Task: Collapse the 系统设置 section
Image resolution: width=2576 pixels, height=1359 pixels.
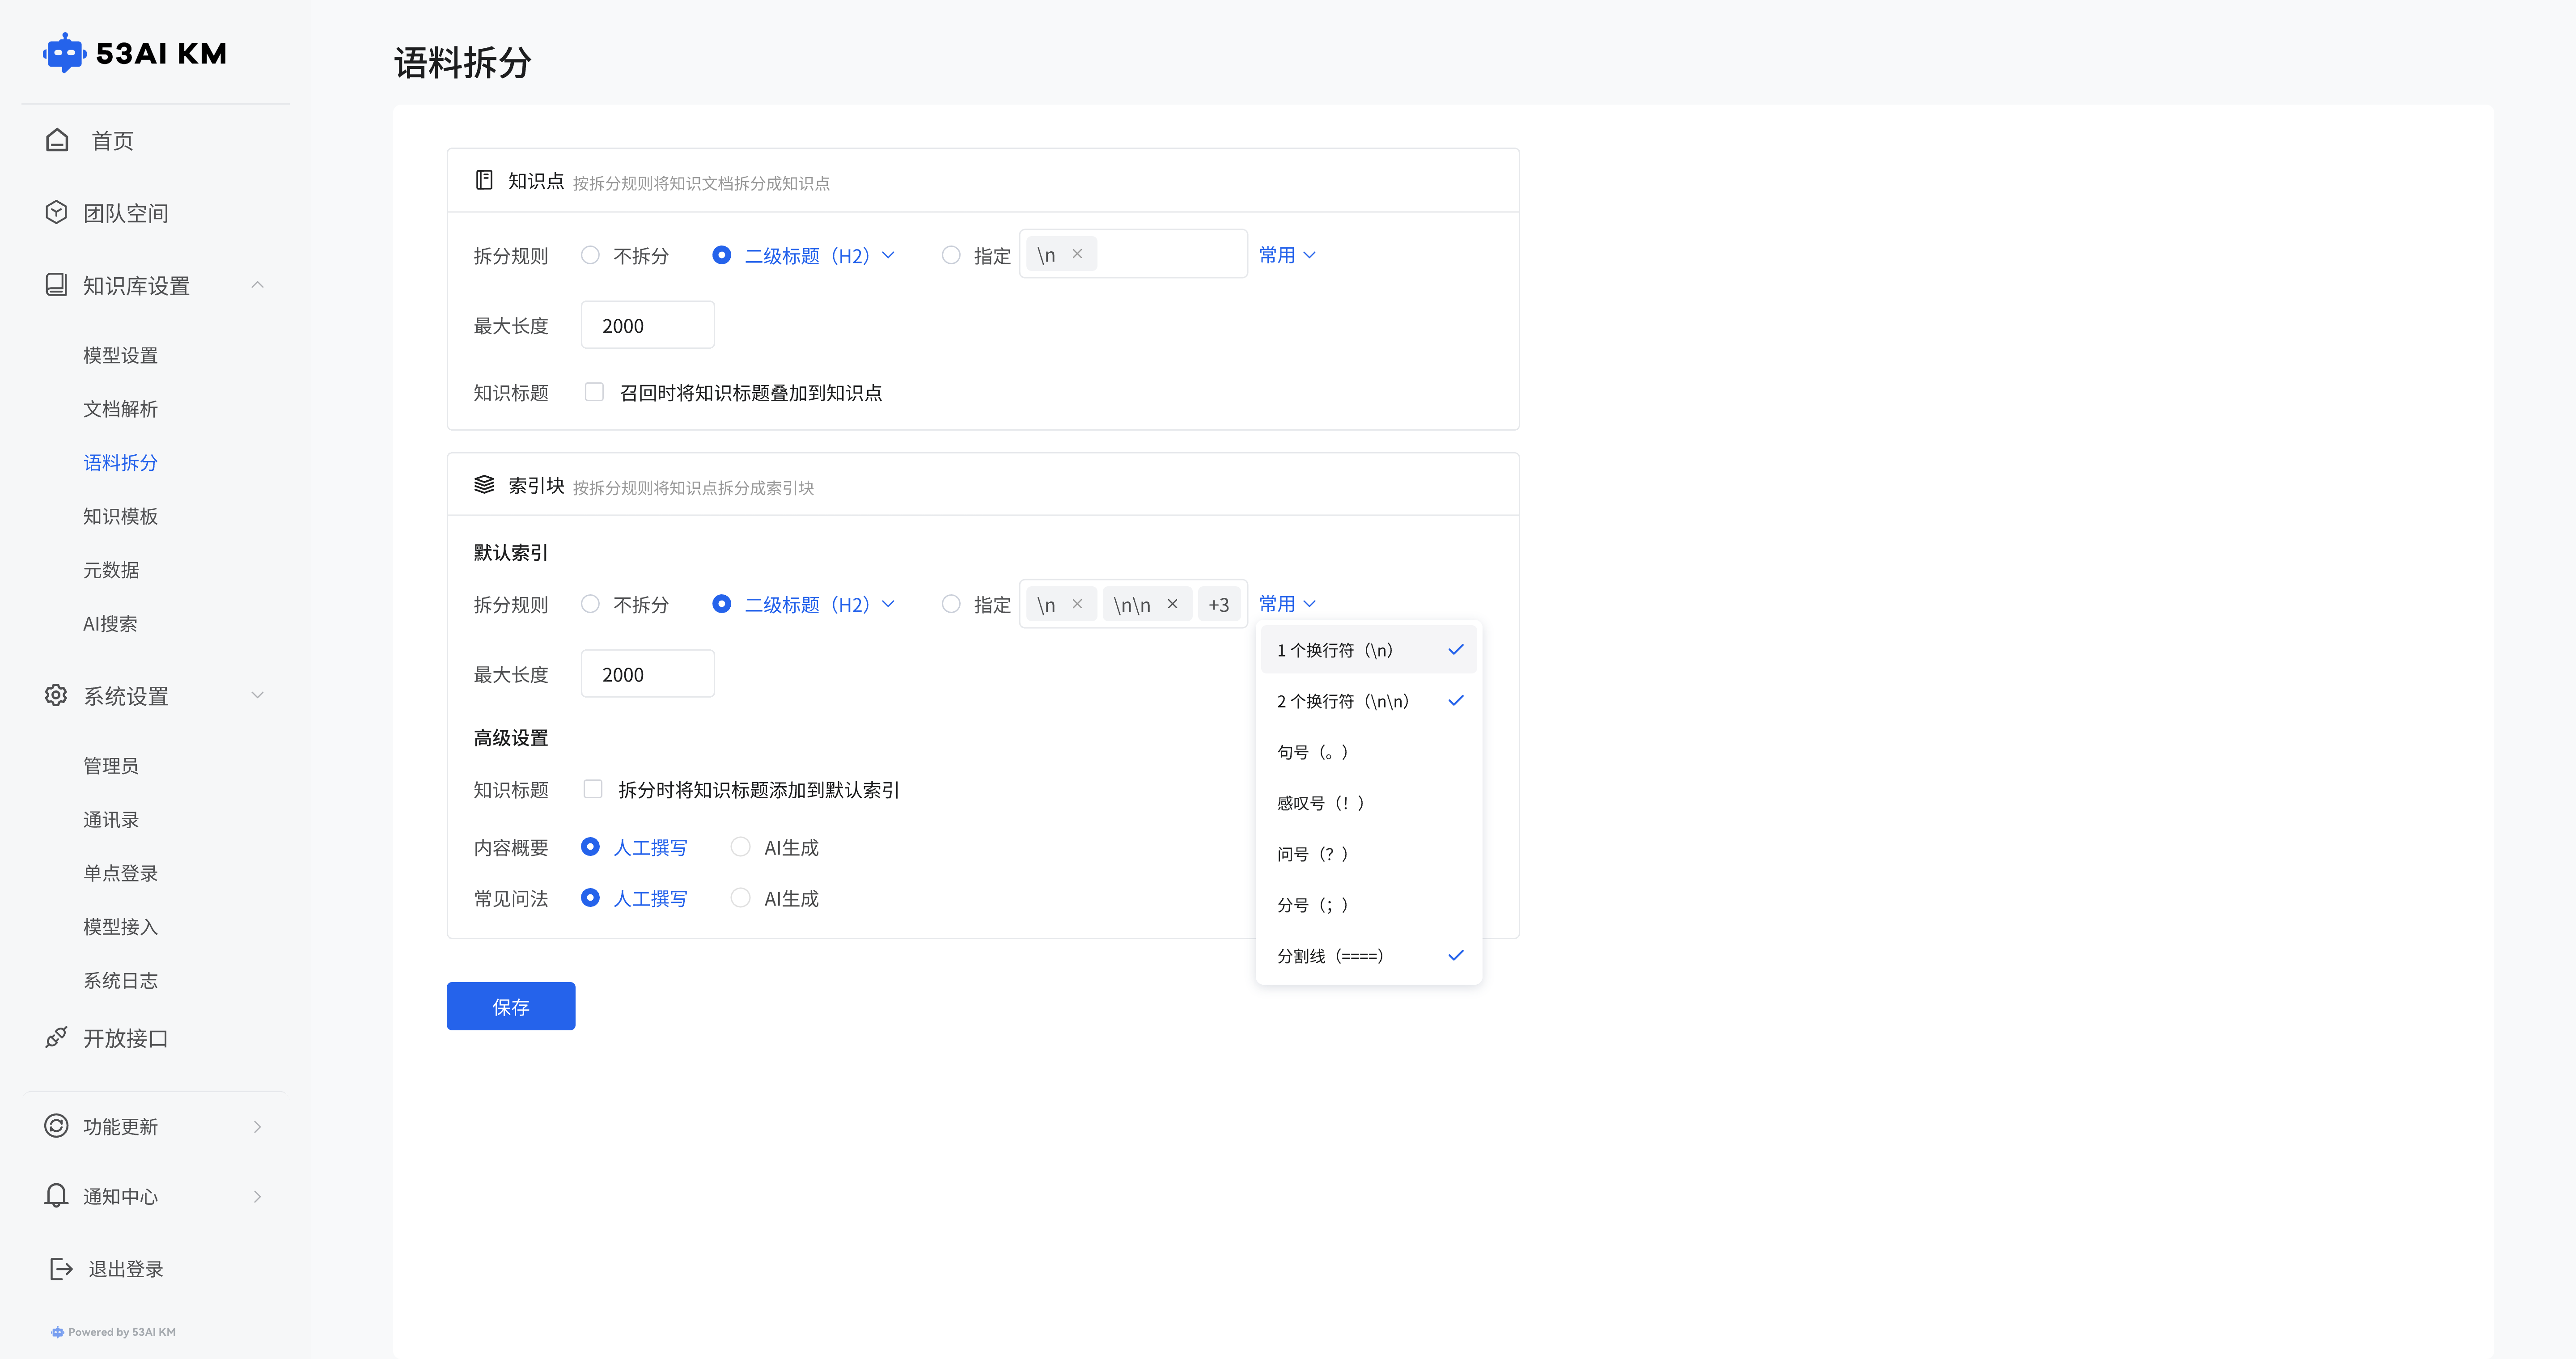Action: [258, 695]
